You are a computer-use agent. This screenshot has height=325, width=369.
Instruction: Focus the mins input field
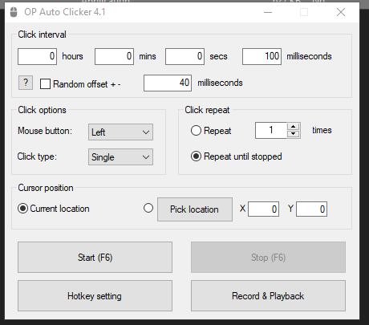(x=114, y=56)
